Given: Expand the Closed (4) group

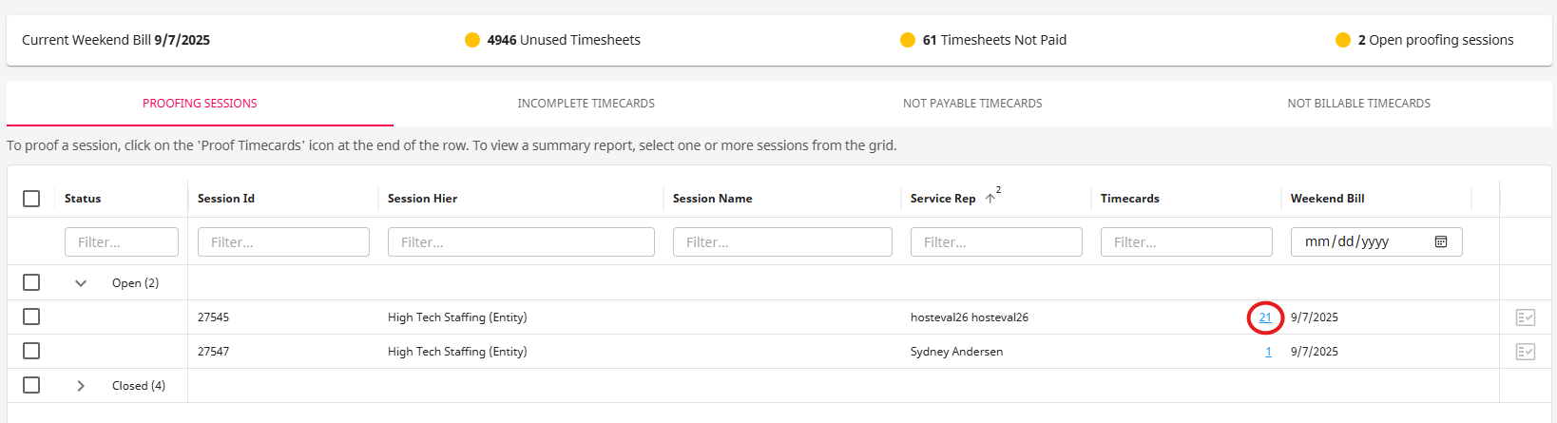Looking at the screenshot, I should 81,386.
